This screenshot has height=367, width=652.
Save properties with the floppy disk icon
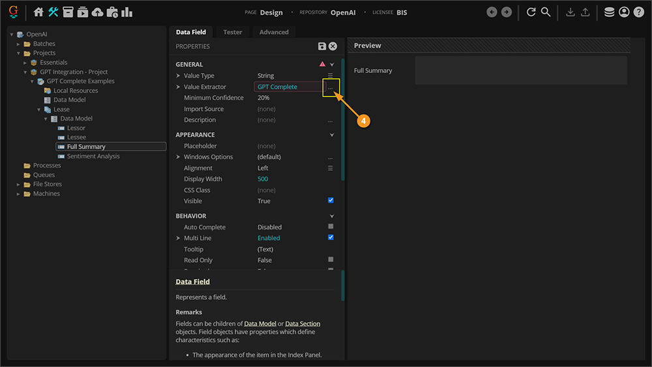[x=322, y=46]
